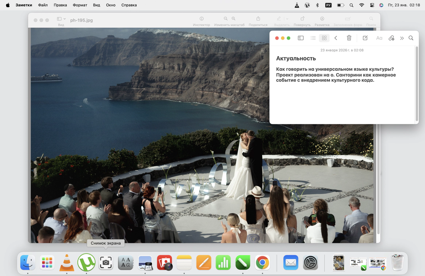Switch Notes to list view
This screenshot has height=276, width=425.
point(313,38)
